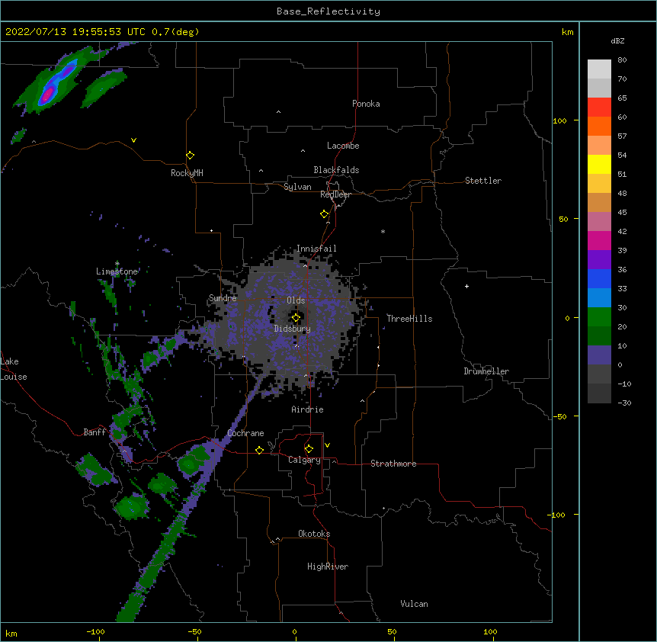
Task: Click the light gray 70-80 dBZ legend swatch
Action: coord(599,69)
